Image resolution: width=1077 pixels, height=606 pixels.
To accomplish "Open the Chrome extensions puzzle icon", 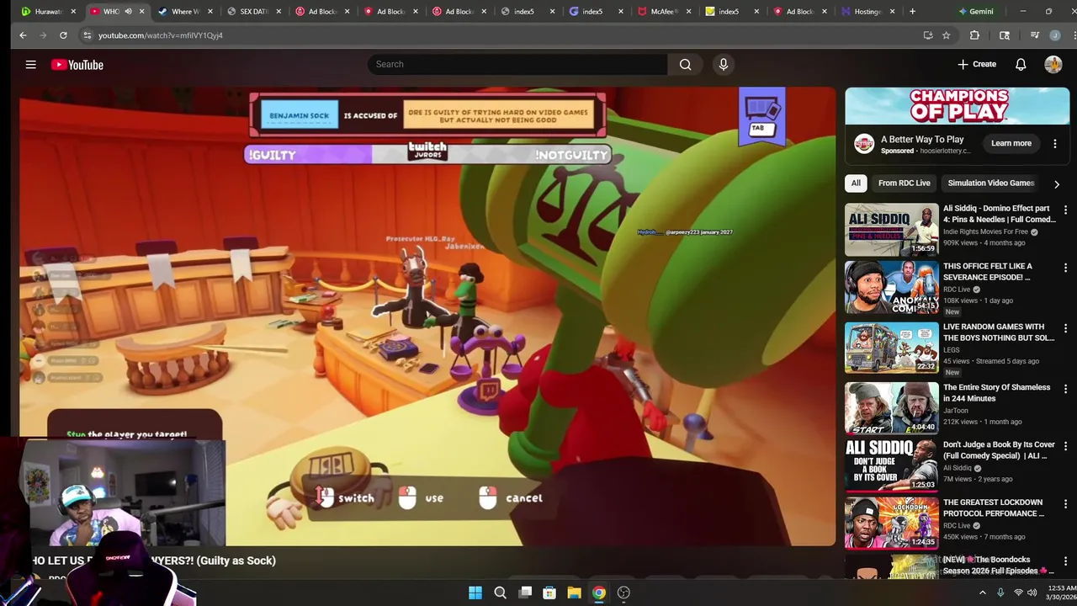I will click(x=974, y=35).
